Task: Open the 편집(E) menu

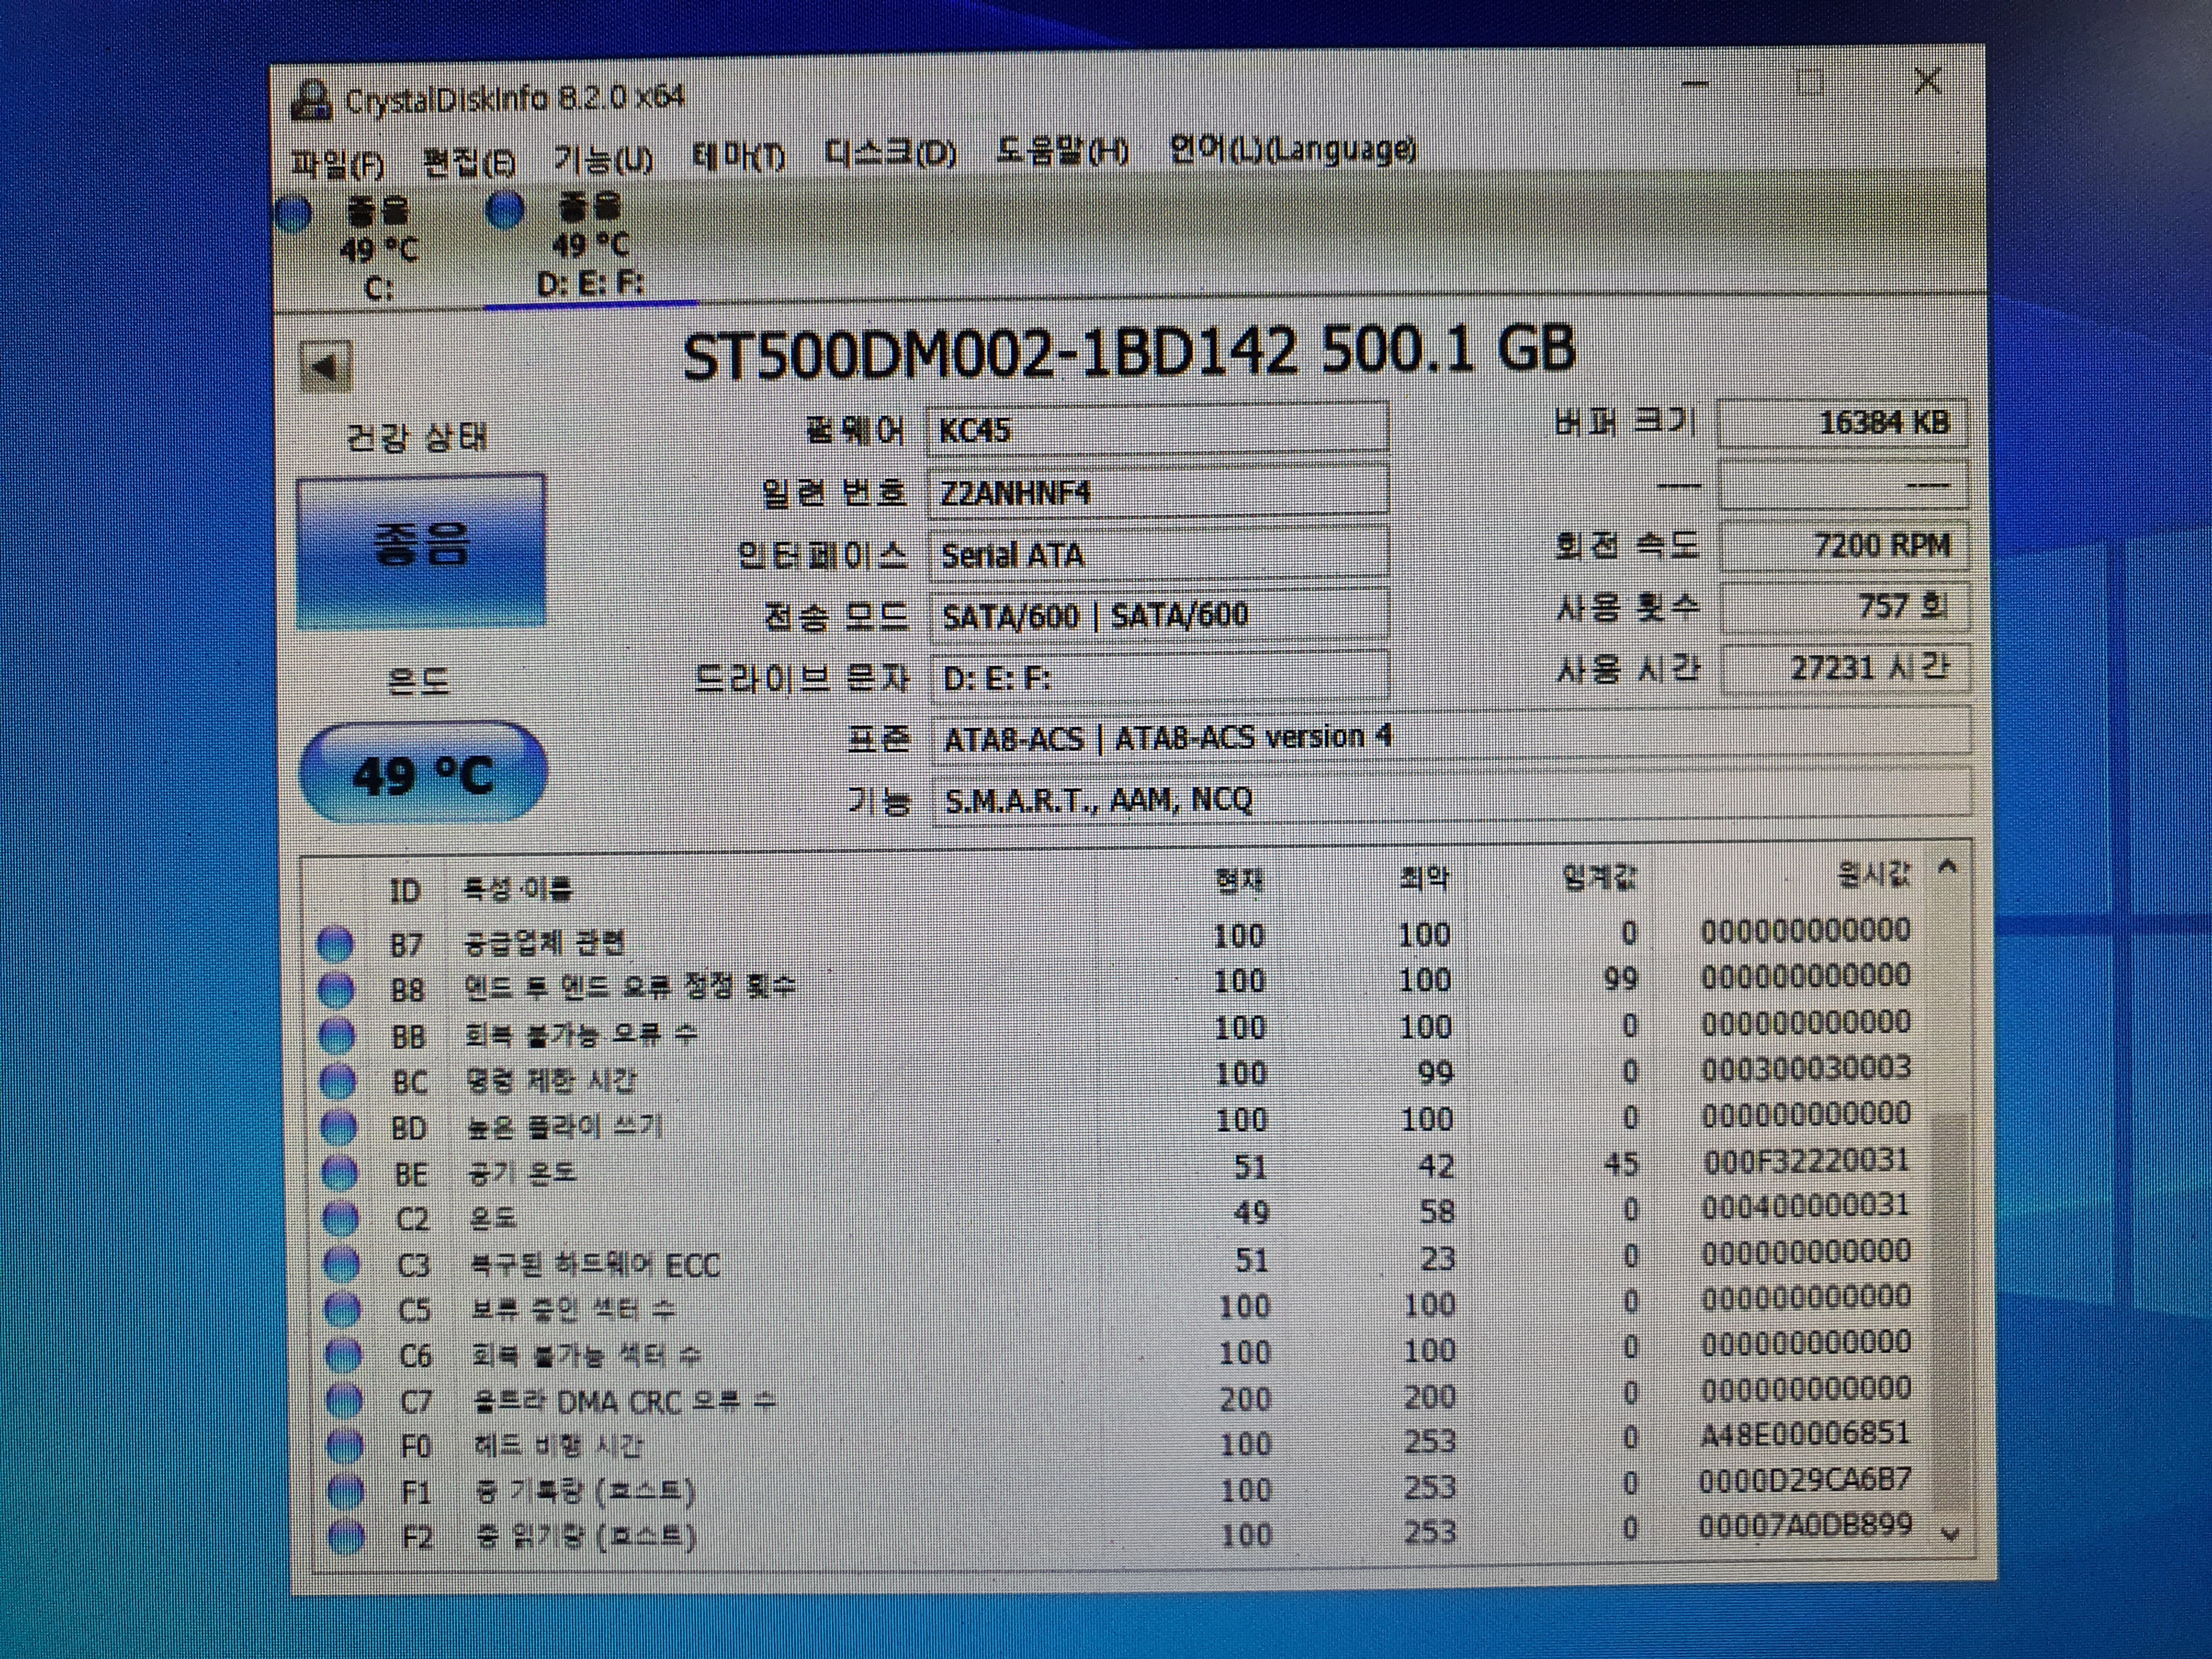Action: 469,162
